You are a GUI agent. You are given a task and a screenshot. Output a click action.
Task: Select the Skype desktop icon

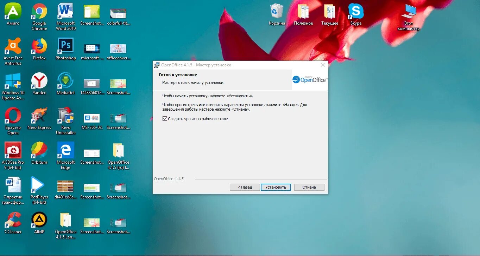(x=356, y=14)
